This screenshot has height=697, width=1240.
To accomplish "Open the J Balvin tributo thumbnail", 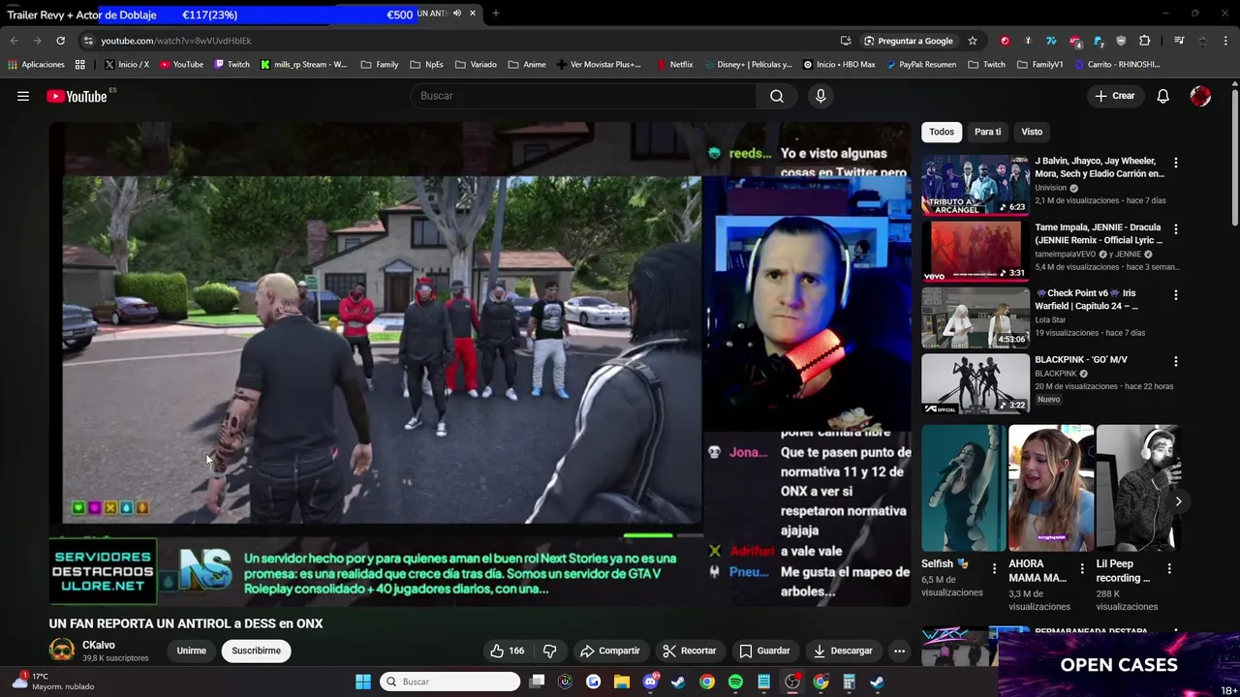I will pyautogui.click(x=976, y=185).
